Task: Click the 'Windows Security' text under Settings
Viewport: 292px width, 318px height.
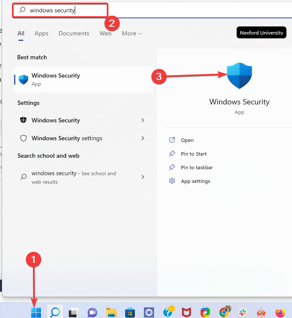Action: point(55,120)
